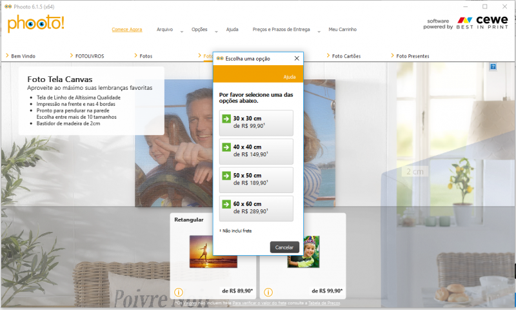The width and height of the screenshot is (516, 310).
Task: Expand the Arquivo menu
Action: (164, 30)
